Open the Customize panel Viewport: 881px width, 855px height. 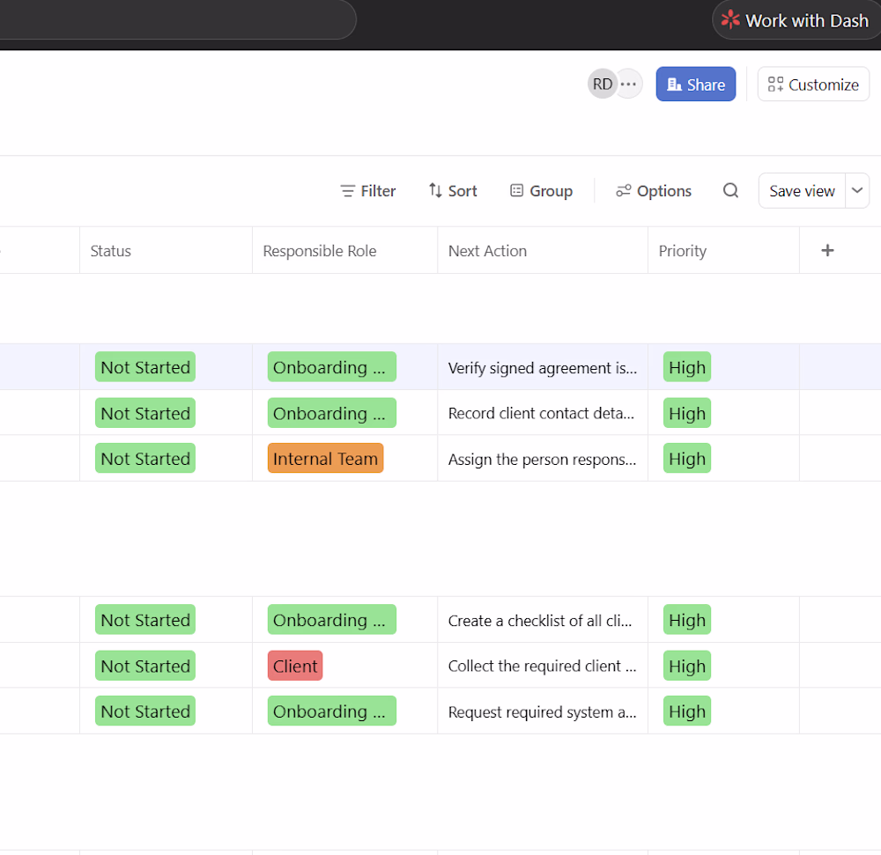pos(813,85)
